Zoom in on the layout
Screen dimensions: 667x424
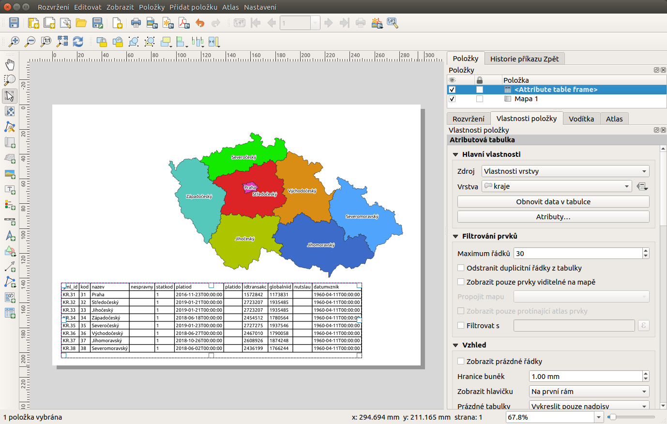(14, 42)
